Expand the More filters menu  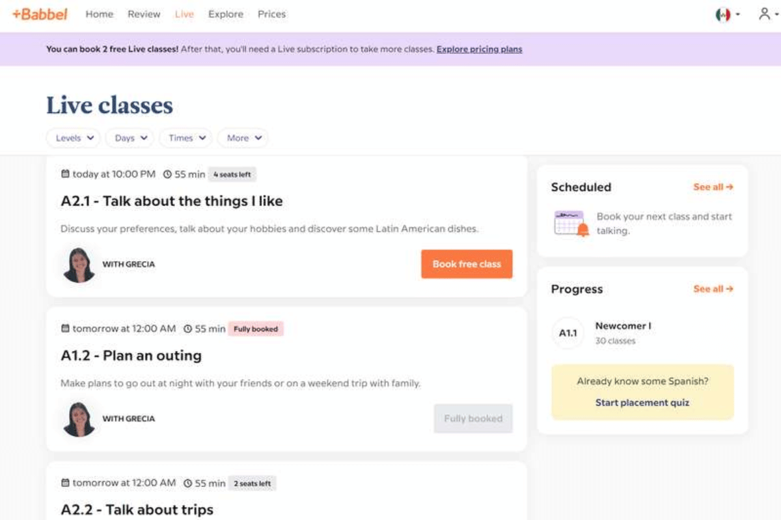click(243, 138)
